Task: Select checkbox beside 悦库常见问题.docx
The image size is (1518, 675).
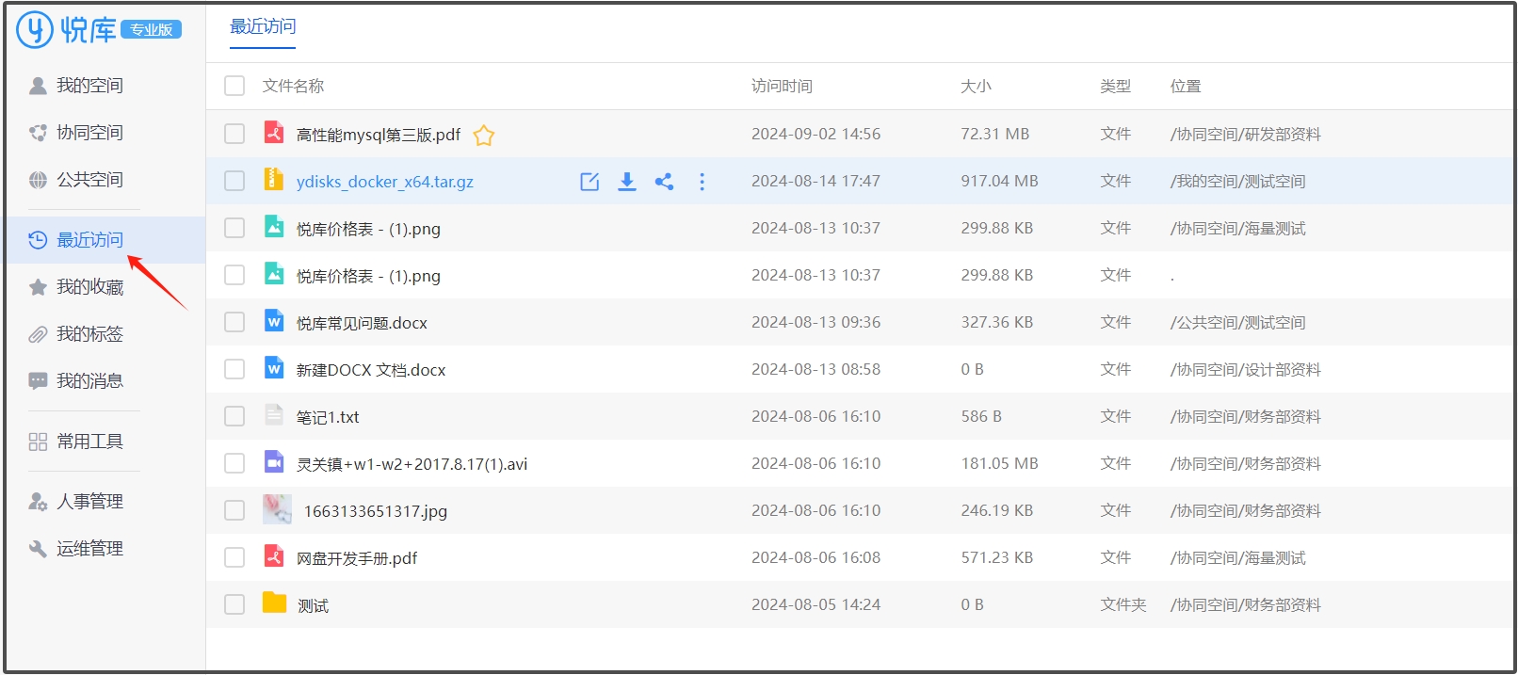Action: (234, 322)
